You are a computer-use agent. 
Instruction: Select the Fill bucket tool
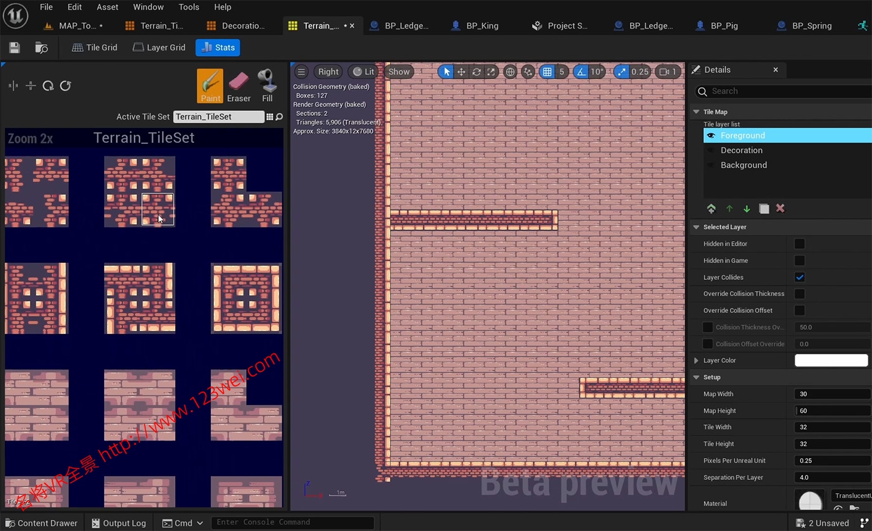(x=267, y=86)
